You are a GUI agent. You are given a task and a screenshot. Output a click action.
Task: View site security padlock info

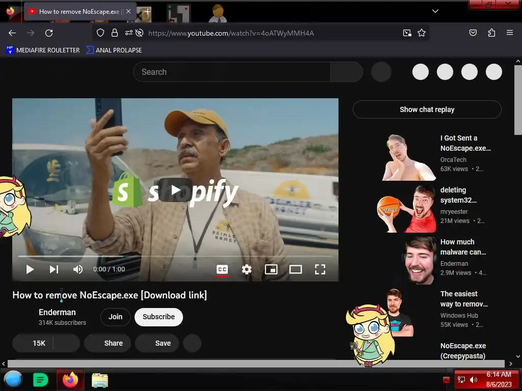115,33
